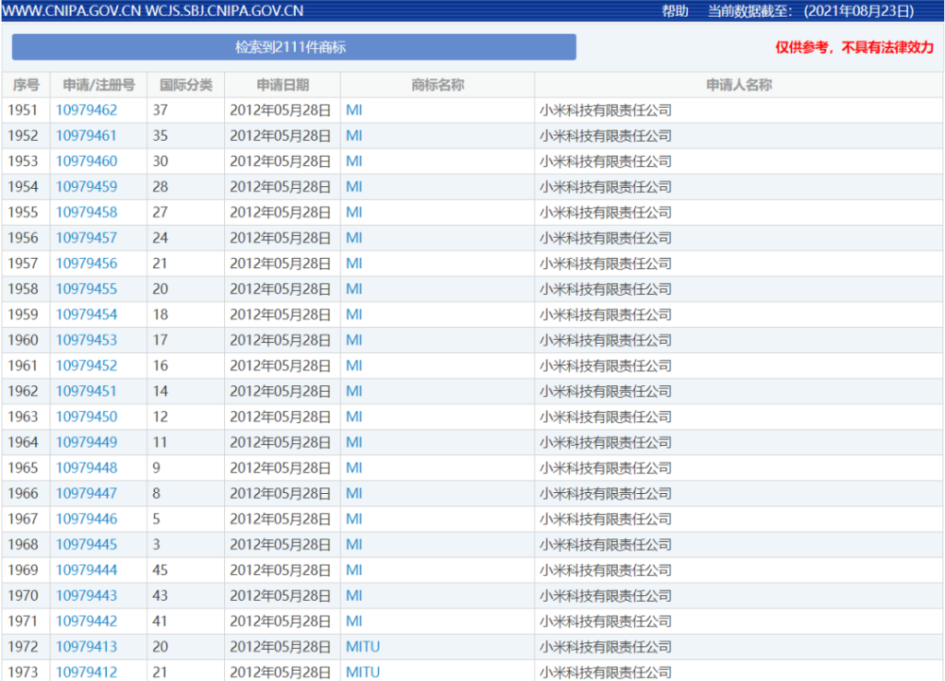Open registration number 10979413
Viewport: 945px width, 681px height.
(x=86, y=647)
